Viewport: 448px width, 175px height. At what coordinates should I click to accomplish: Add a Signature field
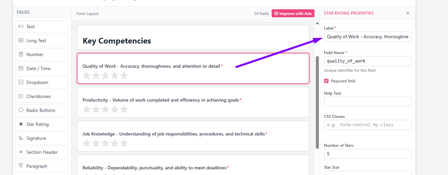click(42, 138)
